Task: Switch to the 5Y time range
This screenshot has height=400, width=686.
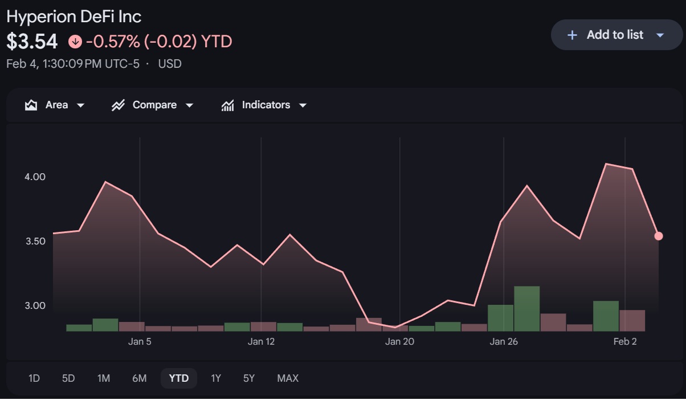Action: (x=249, y=378)
